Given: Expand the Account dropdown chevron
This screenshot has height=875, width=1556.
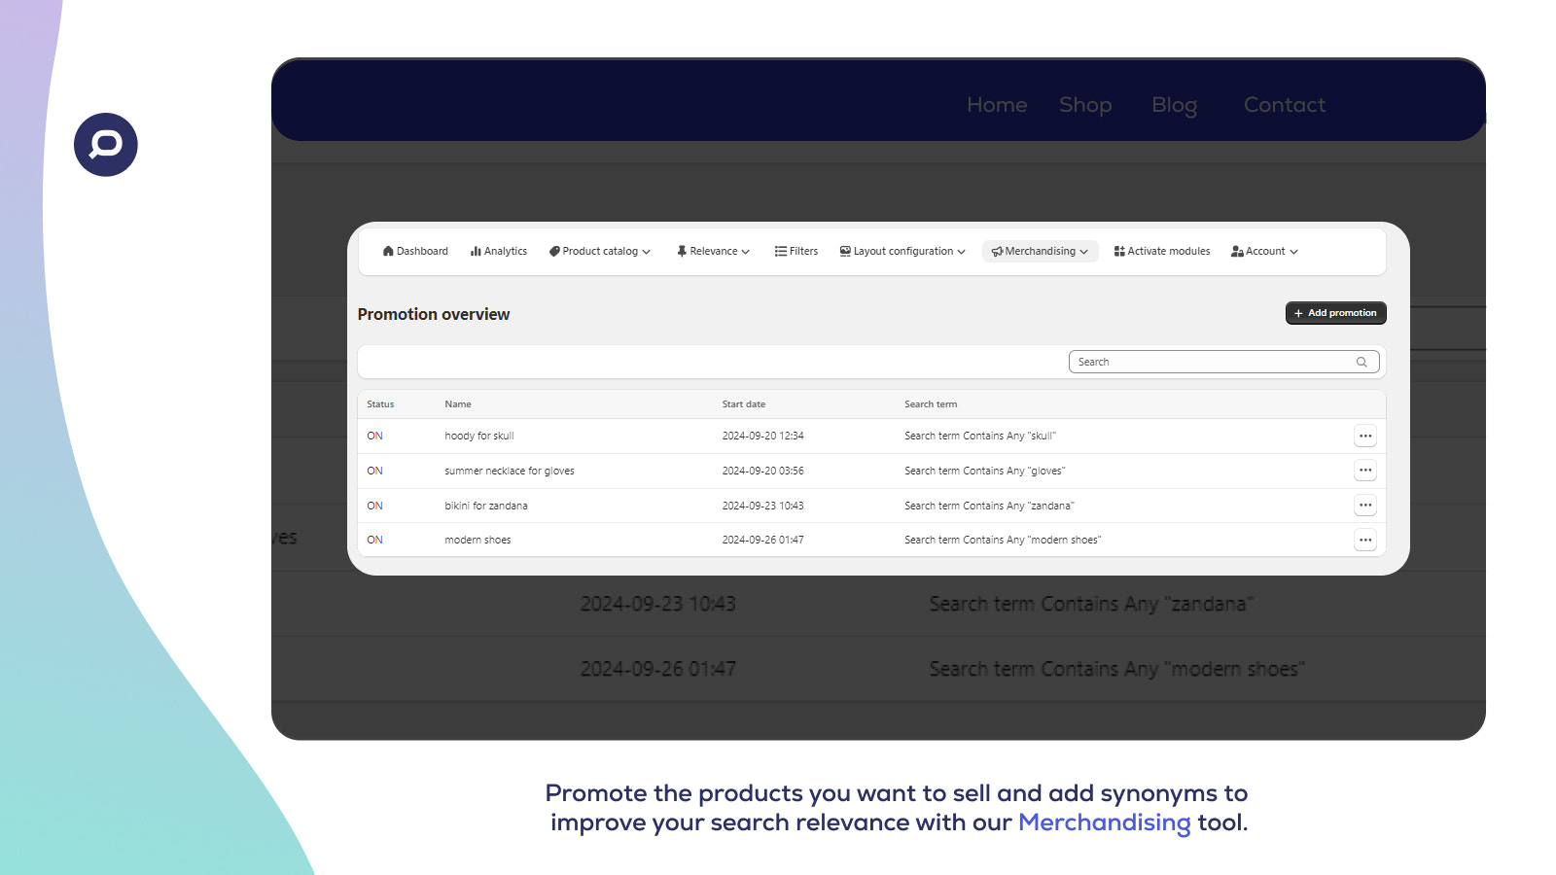Looking at the screenshot, I should click(1293, 252).
